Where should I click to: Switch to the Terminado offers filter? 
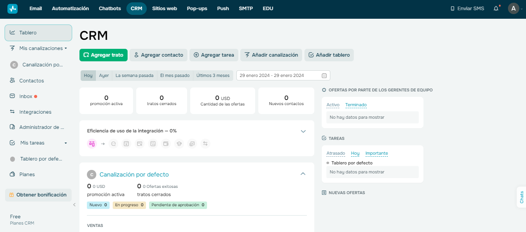coord(356,105)
